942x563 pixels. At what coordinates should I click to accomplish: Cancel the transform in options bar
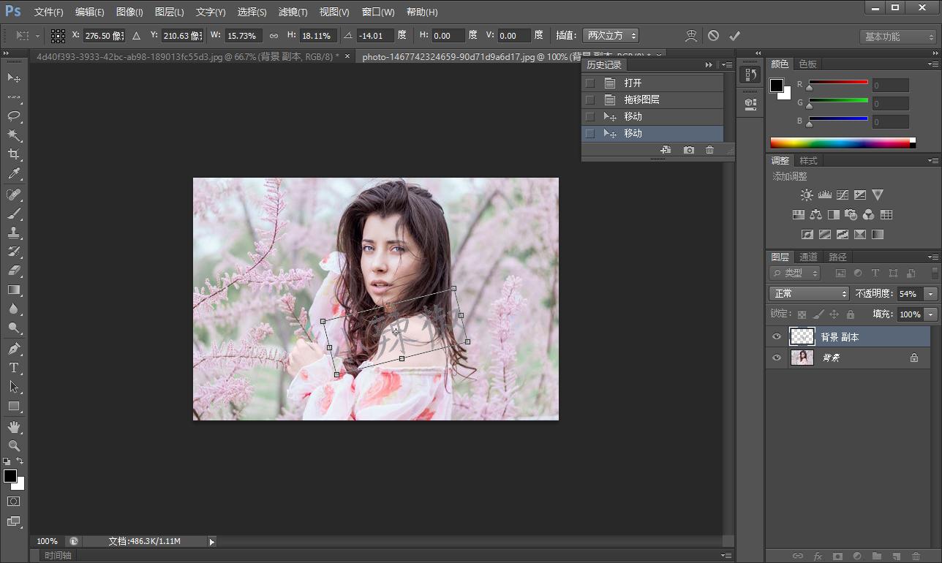pos(713,36)
